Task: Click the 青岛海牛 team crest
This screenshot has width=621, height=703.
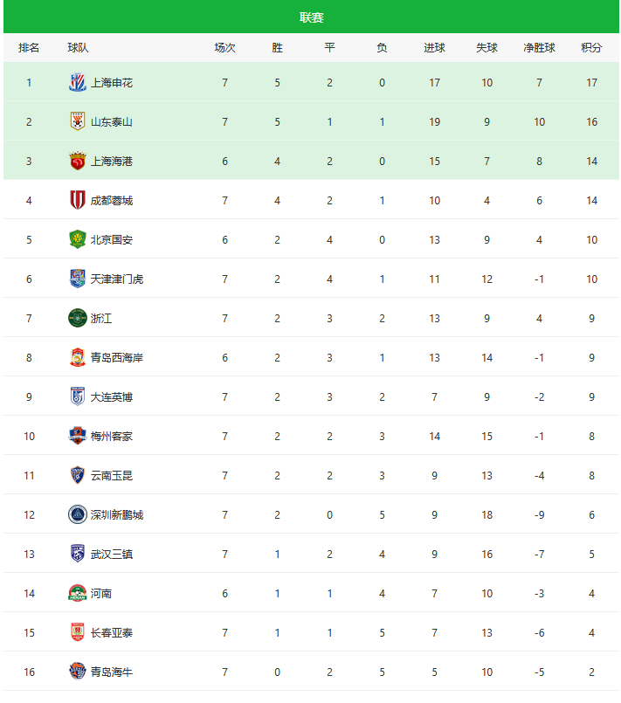Action: (x=78, y=672)
